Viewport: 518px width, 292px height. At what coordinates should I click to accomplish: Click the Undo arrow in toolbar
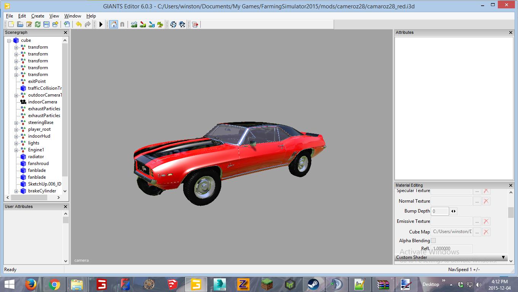tap(78, 24)
